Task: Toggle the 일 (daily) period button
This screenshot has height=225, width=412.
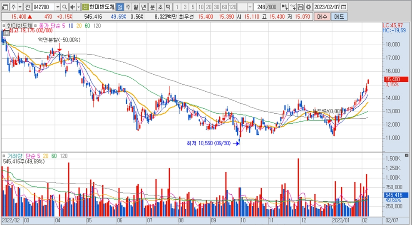Action: tap(120, 7)
